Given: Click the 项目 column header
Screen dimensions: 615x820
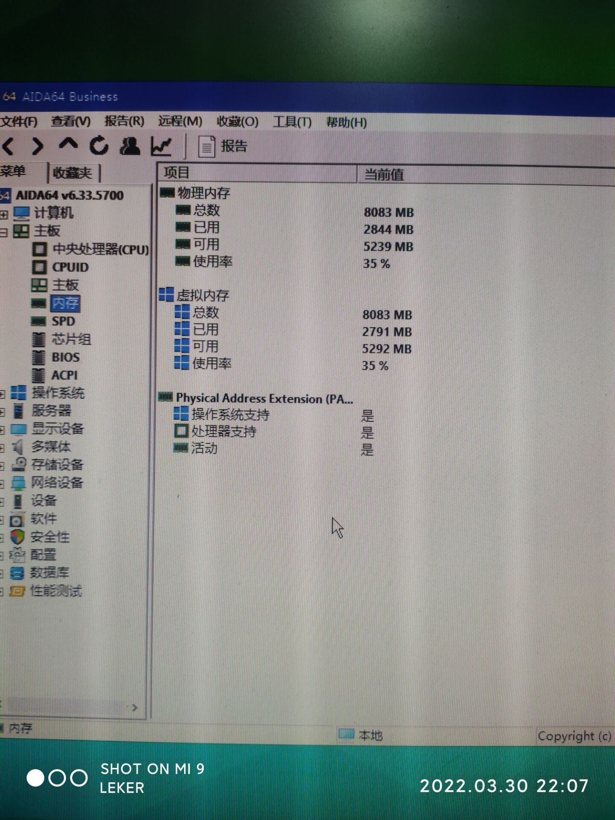Looking at the screenshot, I should pos(258,173).
